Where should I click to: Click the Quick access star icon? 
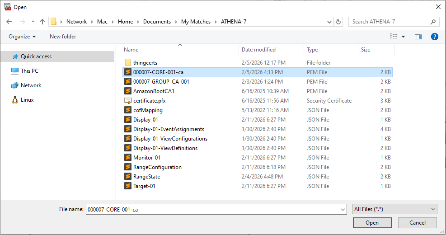(15, 56)
